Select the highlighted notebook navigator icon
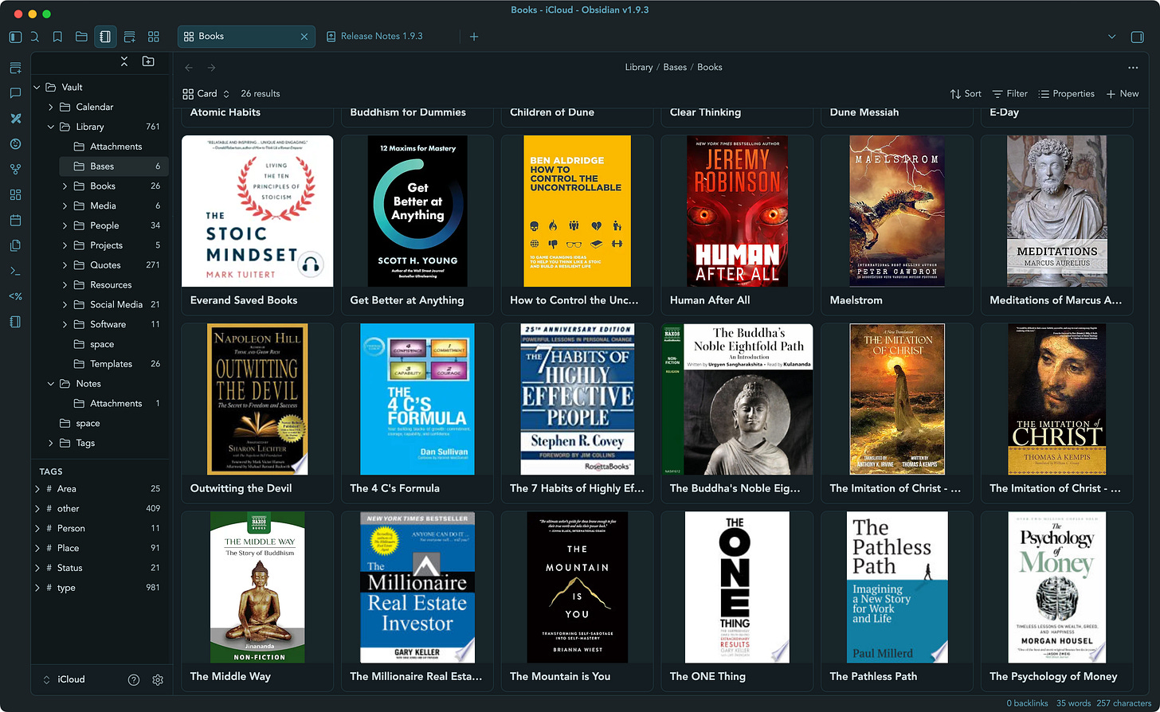The height and width of the screenshot is (712, 1160). click(x=105, y=37)
